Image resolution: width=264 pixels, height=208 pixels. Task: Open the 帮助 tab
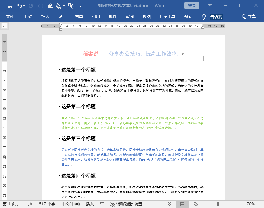click(188, 17)
